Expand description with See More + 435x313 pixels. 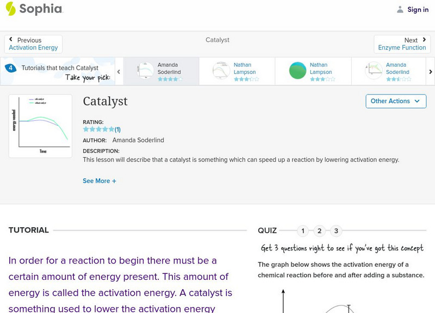[100, 181]
